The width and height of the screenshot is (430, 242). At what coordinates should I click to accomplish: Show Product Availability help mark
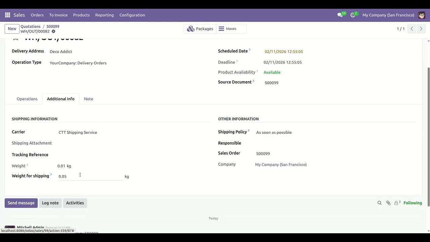click(x=257, y=71)
